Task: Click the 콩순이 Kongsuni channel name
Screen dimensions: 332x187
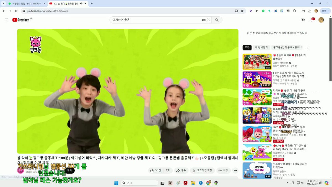Action: click(281, 63)
